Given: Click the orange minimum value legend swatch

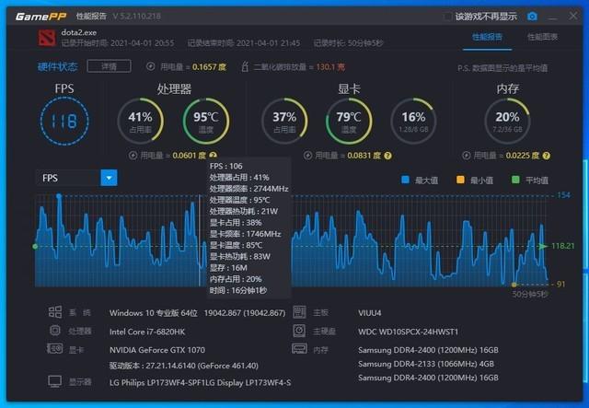Looking at the screenshot, I should point(460,180).
